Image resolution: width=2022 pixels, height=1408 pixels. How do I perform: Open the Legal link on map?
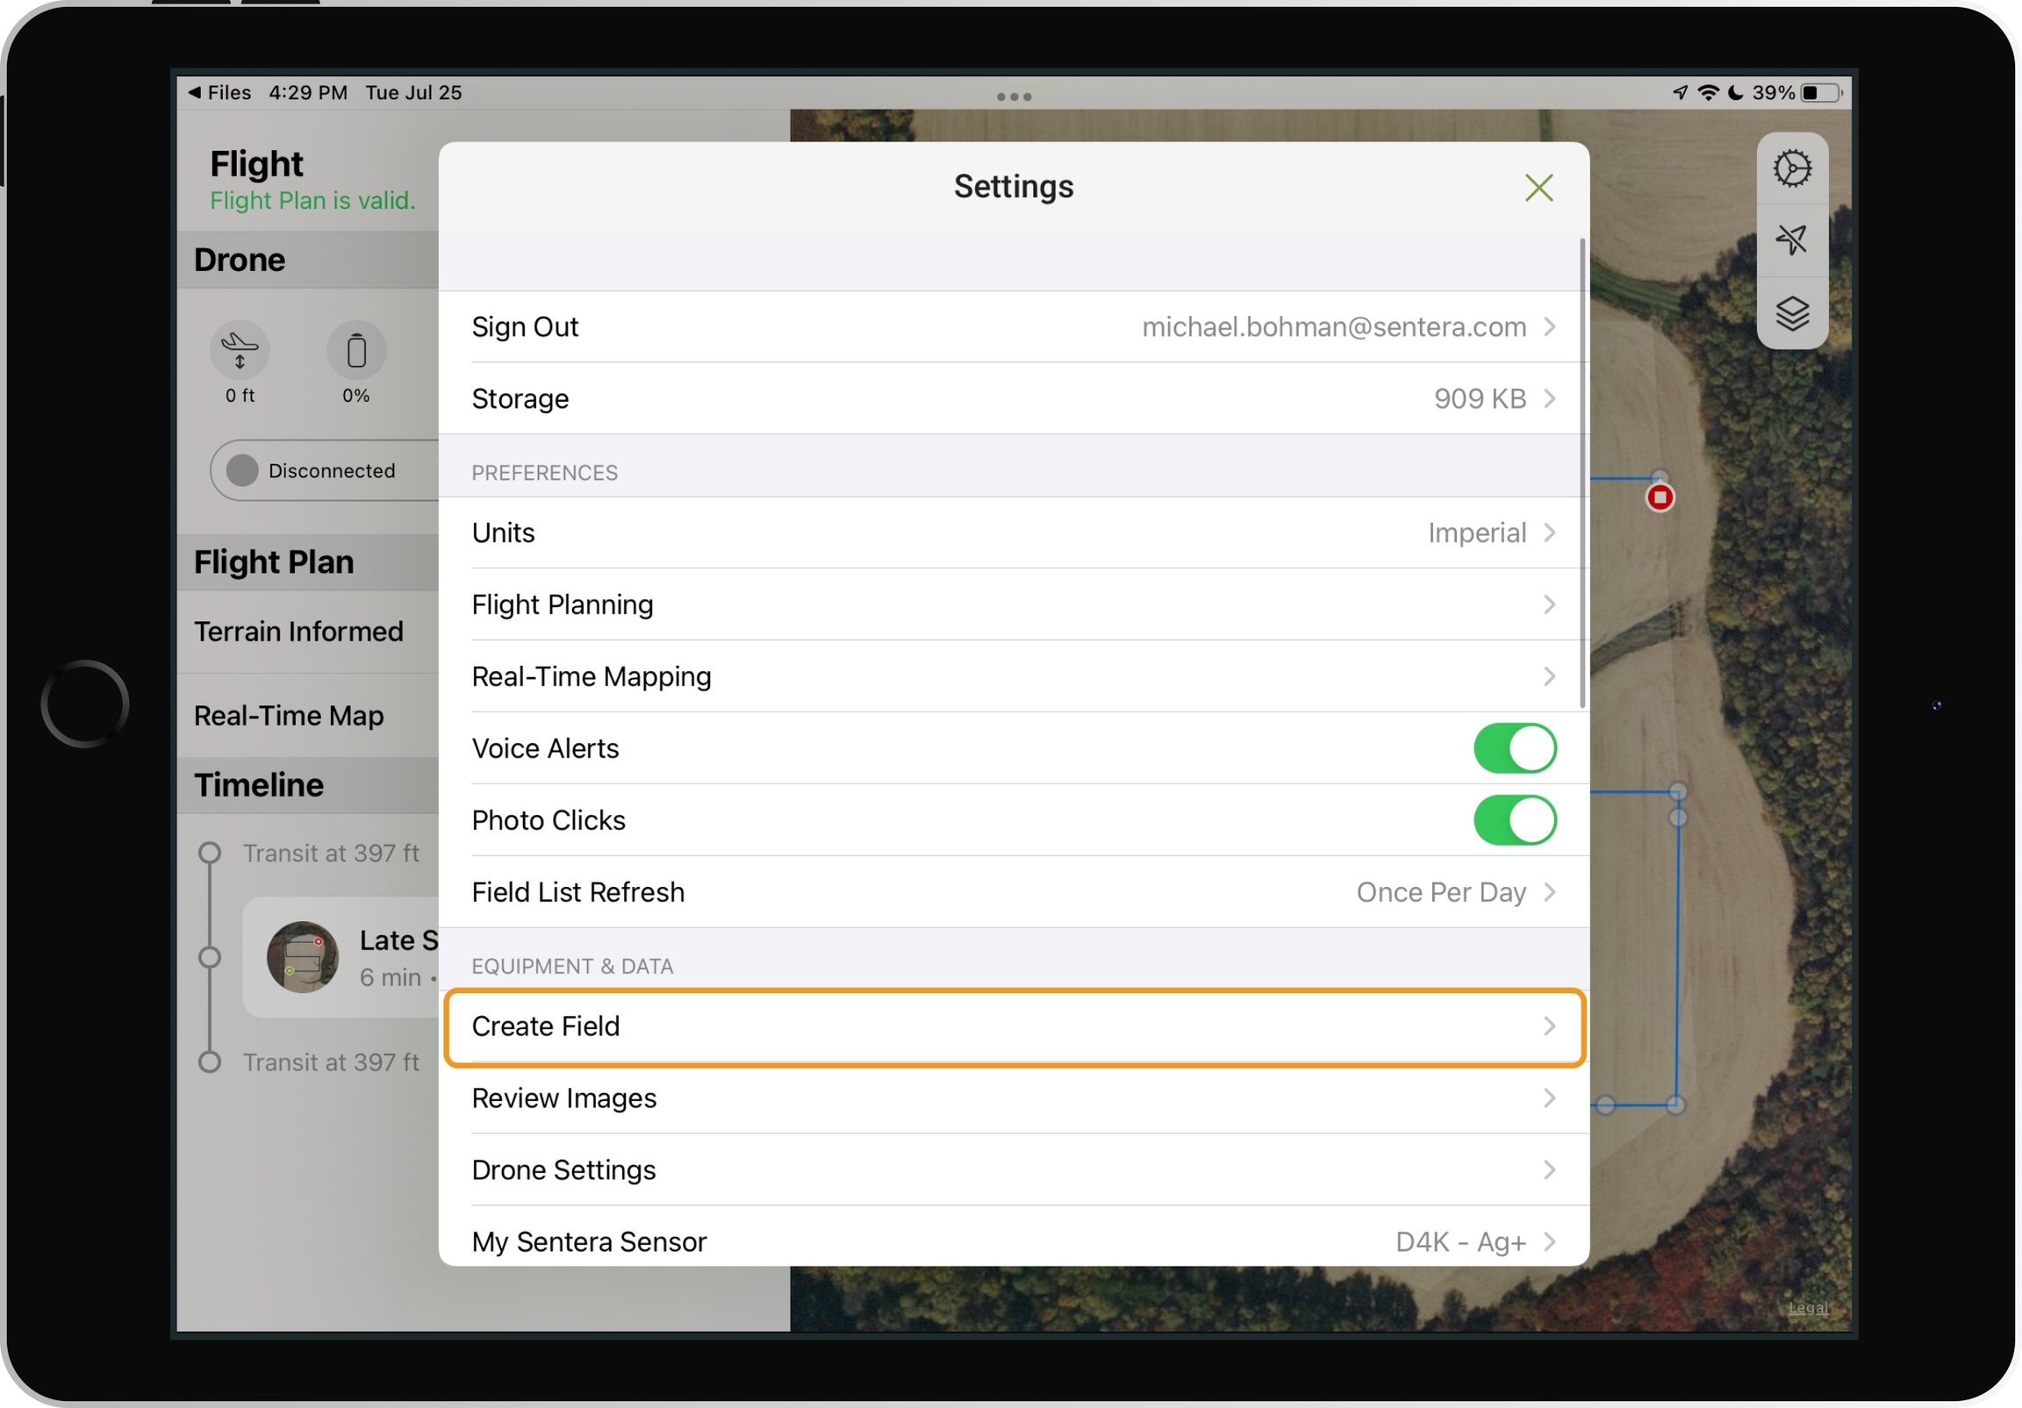pos(1808,1308)
